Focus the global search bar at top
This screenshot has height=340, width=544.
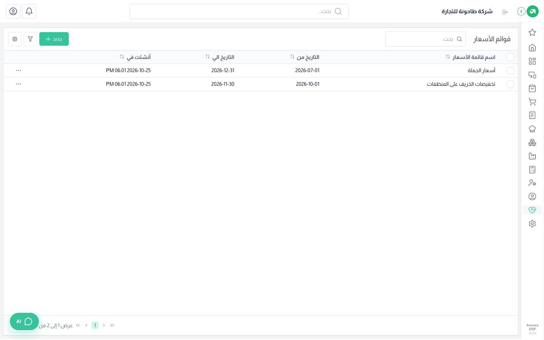[239, 11]
